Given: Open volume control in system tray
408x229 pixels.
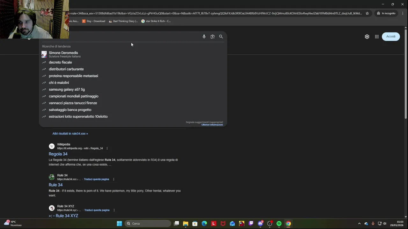Looking at the screenshot, I should 385,224.
